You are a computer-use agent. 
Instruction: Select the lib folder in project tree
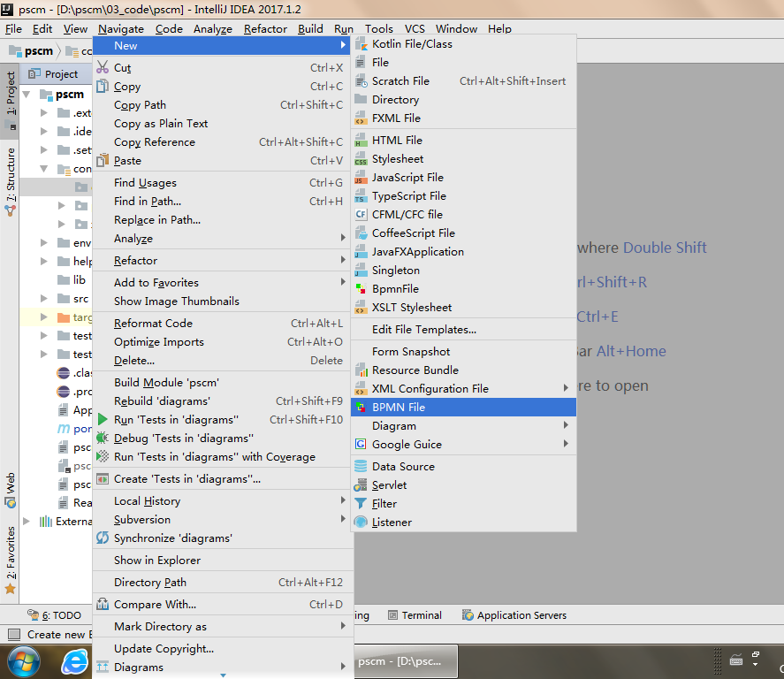tap(71, 280)
